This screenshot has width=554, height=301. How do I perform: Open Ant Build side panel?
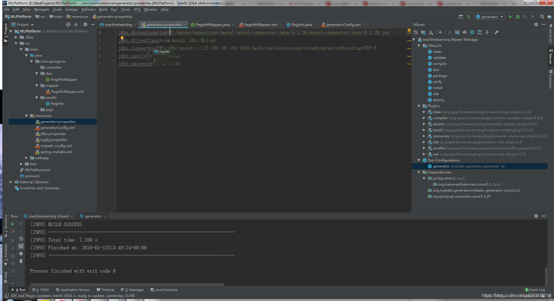[551, 34]
